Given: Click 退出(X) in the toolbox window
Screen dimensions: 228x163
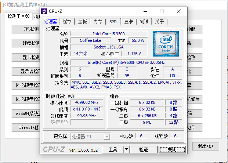Looking at the screenshot, I should tap(206, 146).
